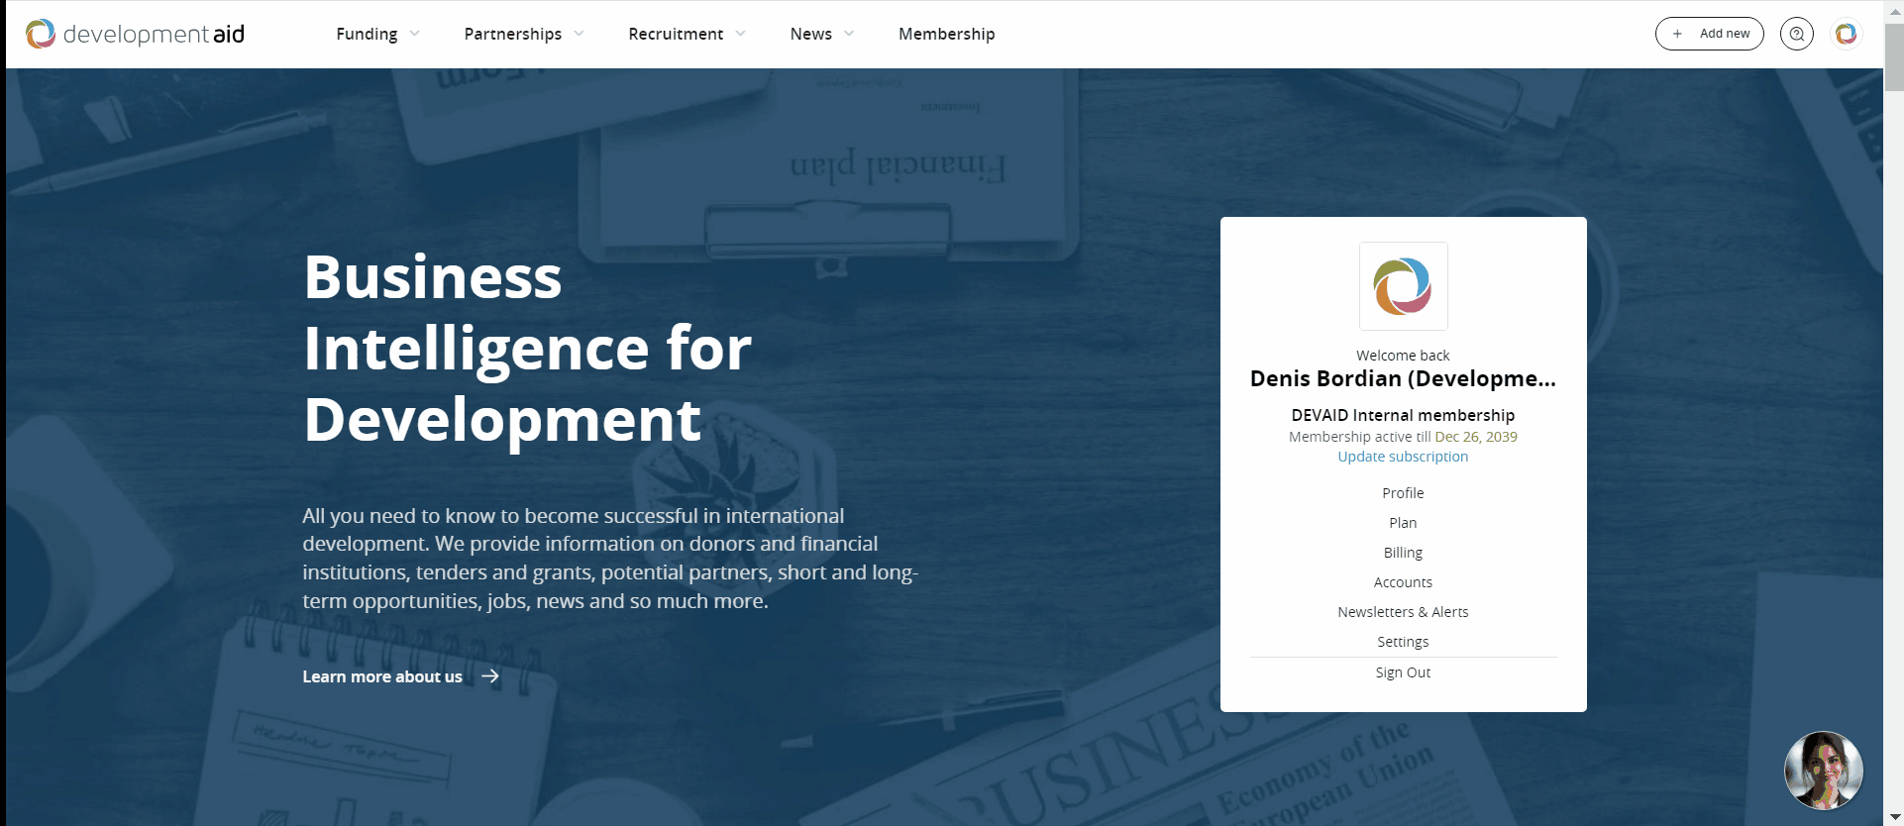Go to the Plan section
Screen dimensions: 1904x826
click(1403, 523)
